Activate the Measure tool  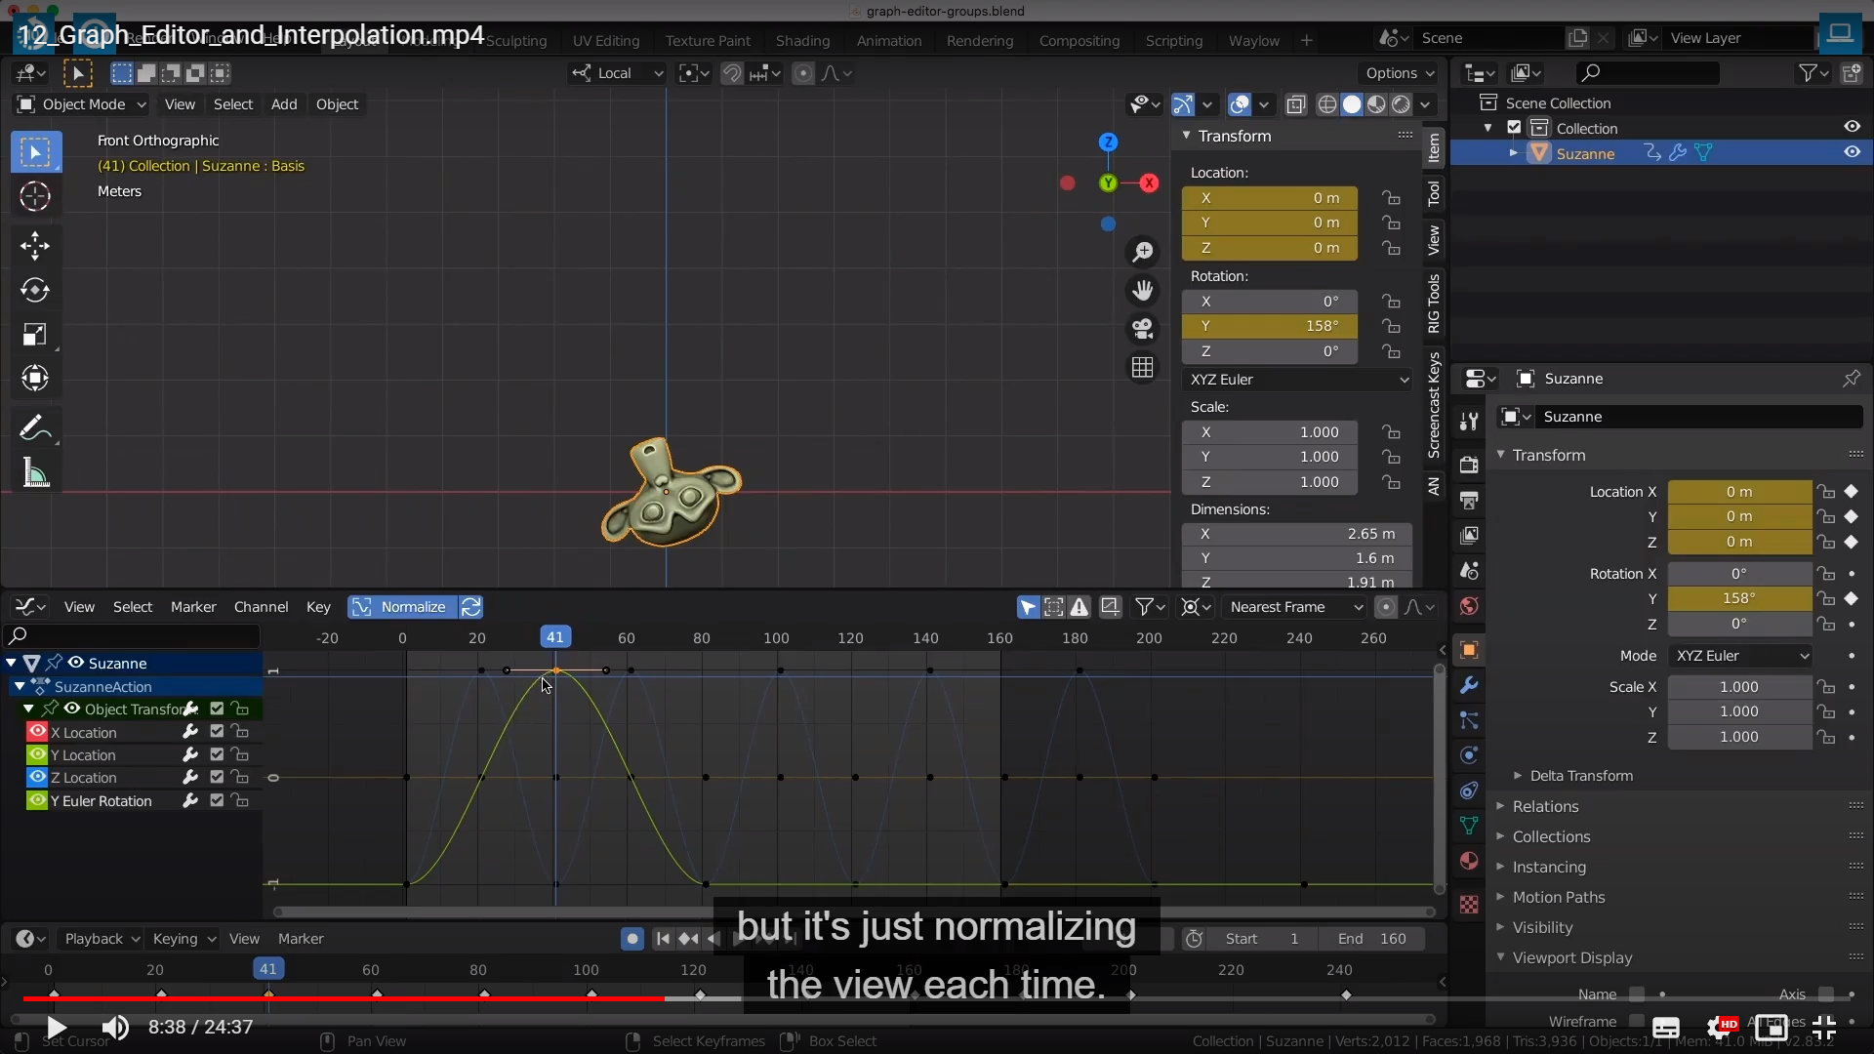[35, 474]
